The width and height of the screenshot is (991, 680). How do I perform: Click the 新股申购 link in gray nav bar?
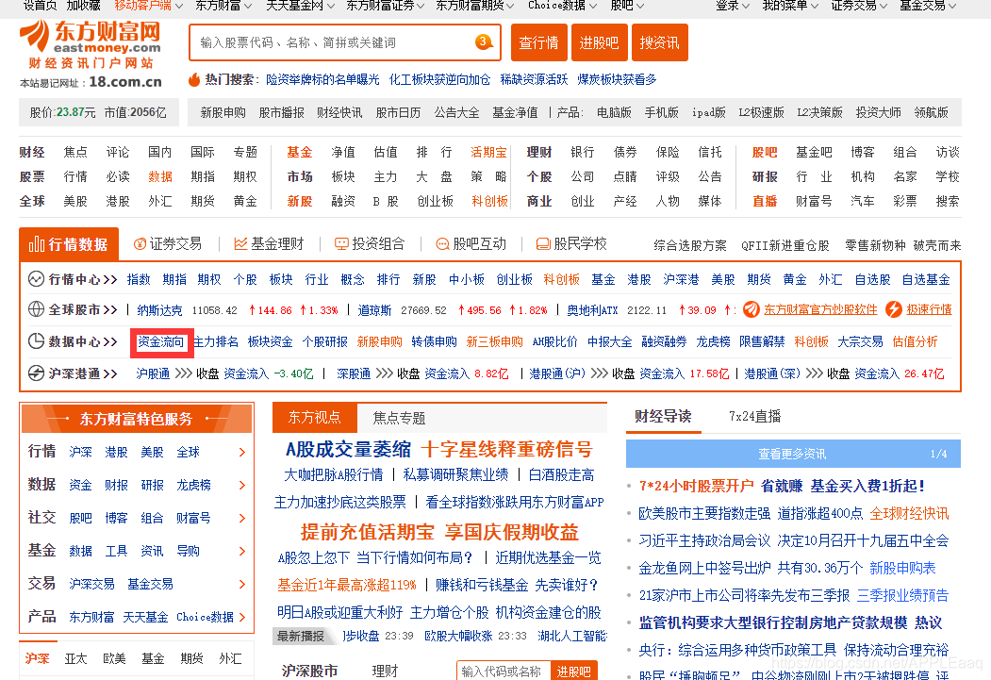pos(223,112)
